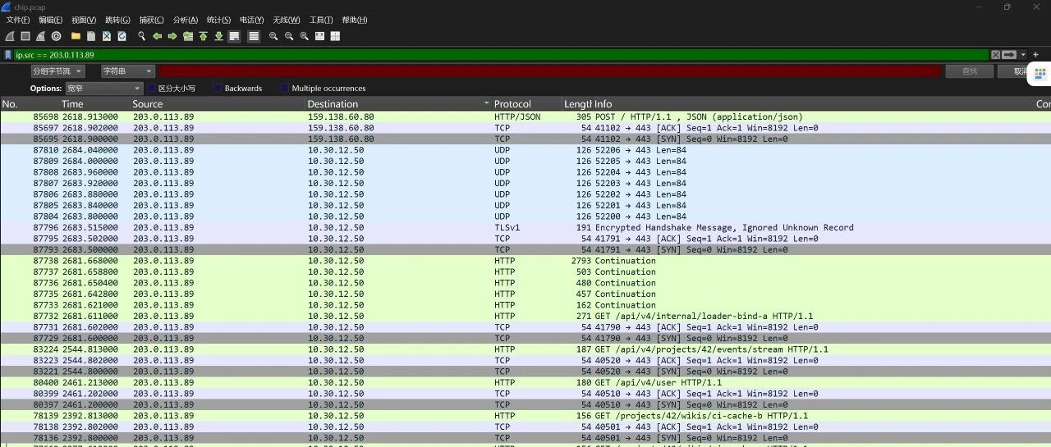1051x447 pixels.
Task: Check the Backwards search option
Action: coord(218,89)
